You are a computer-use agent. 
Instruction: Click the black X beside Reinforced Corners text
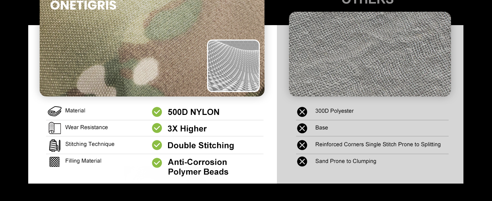pos(302,145)
